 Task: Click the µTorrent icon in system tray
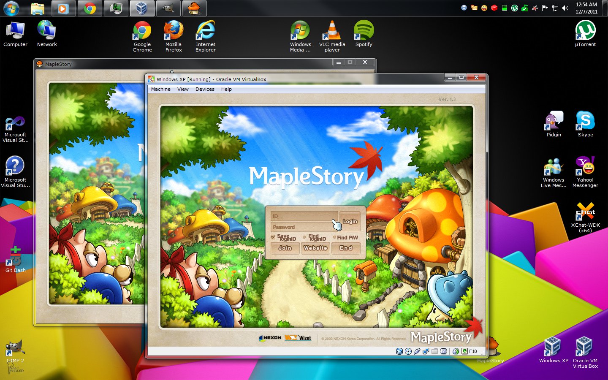coord(515,8)
